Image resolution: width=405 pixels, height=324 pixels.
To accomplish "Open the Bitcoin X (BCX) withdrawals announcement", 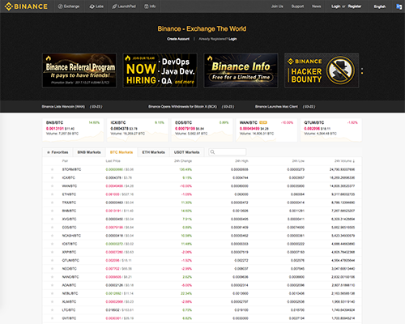I will coord(191,107).
